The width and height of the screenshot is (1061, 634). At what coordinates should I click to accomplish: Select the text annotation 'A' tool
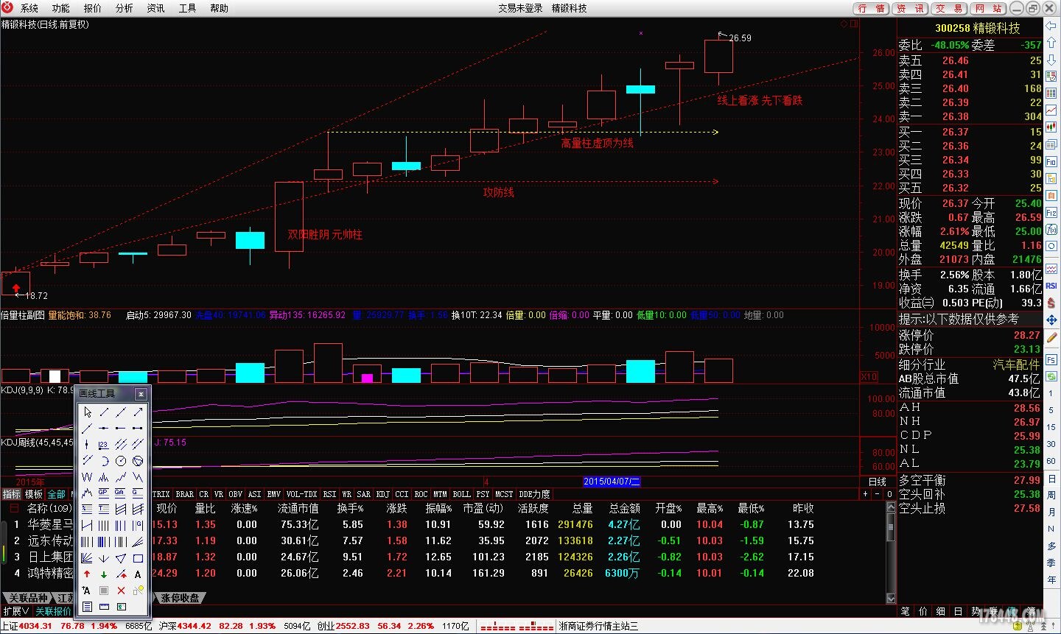(x=138, y=574)
